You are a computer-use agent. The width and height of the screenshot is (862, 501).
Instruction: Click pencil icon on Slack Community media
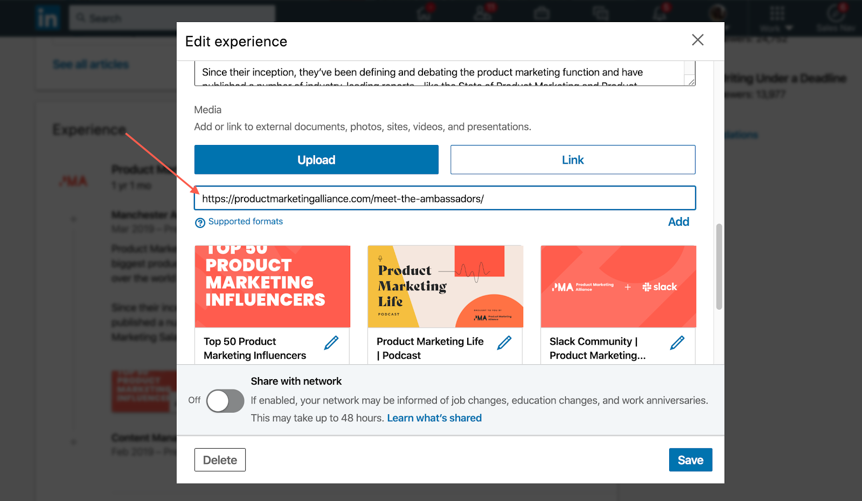pos(677,343)
